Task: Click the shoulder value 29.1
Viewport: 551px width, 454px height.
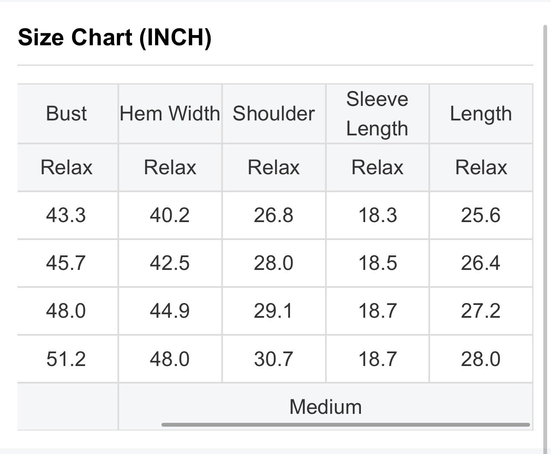Action: tap(274, 310)
